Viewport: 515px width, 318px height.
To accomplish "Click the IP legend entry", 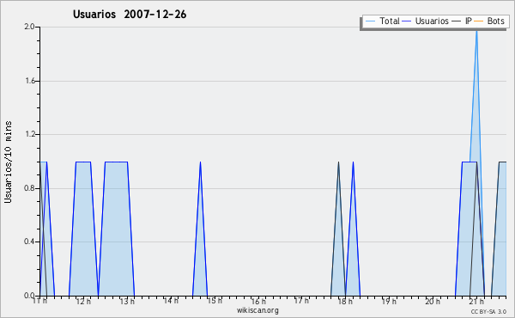I will click(x=462, y=21).
